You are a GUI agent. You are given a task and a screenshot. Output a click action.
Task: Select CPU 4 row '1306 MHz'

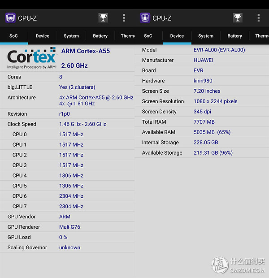(71, 175)
